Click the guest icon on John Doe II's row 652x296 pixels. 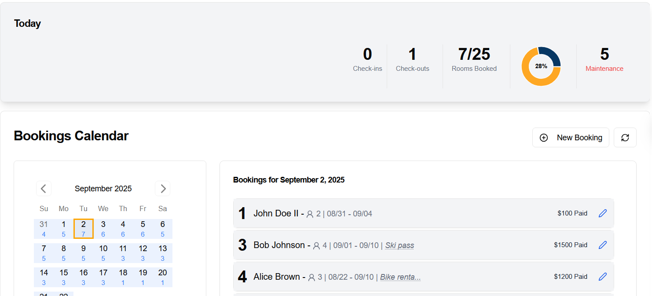(311, 213)
